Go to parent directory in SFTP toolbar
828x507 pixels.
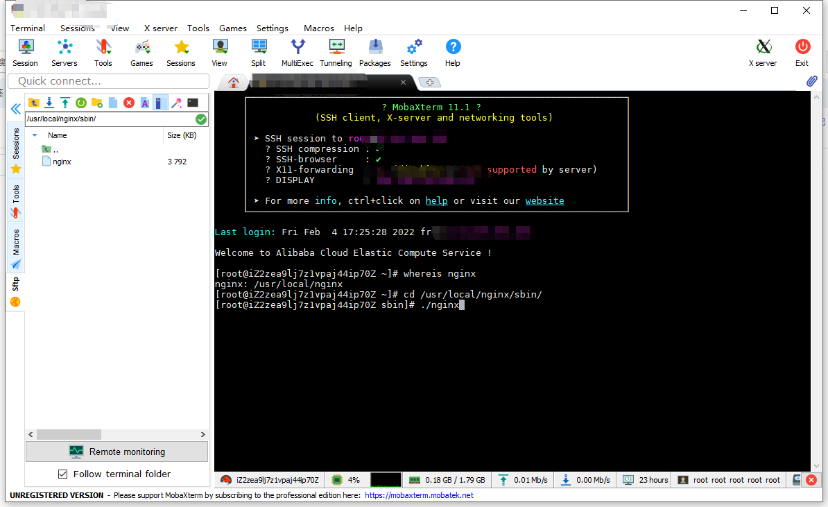coord(34,103)
